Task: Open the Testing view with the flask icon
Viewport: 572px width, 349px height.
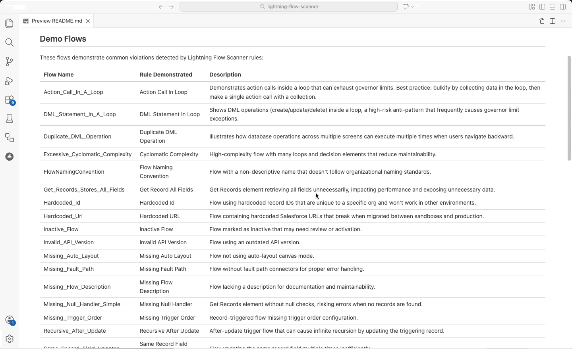Action: (x=9, y=119)
